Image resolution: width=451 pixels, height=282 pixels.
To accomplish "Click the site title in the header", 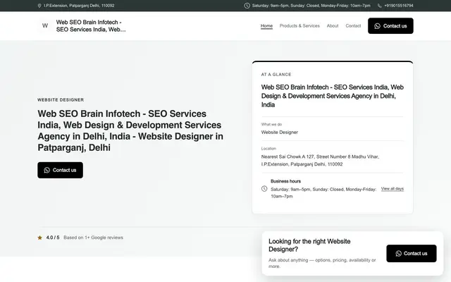I will 91,26.
